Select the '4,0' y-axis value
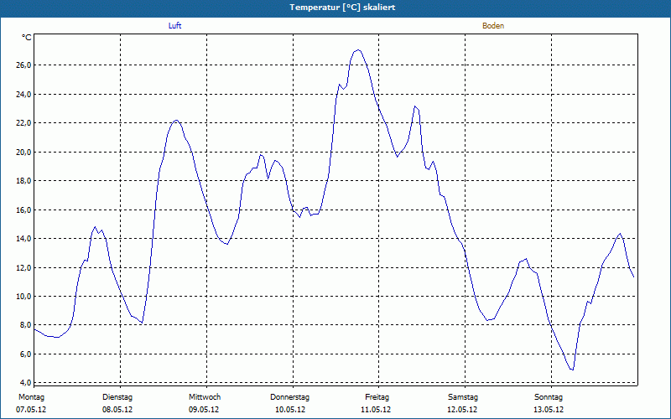Image resolution: width=671 pixels, height=419 pixels. 26,382
